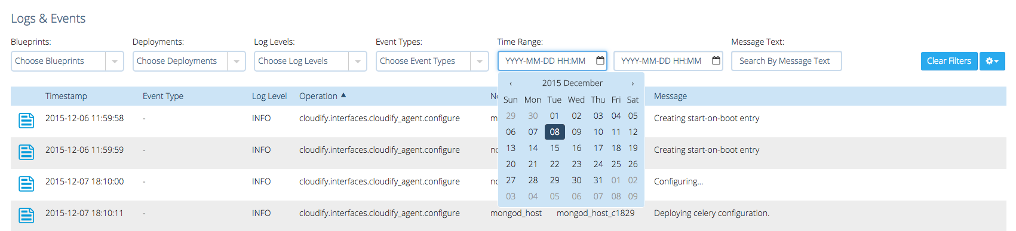This screenshot has height=231, width=1016.
Task: Sort by Event Type column header
Action: (163, 96)
